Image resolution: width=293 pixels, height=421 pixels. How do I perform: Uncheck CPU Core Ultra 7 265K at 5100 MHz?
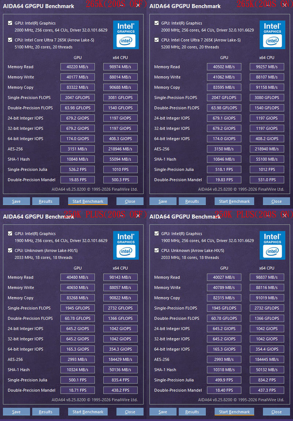10,40
